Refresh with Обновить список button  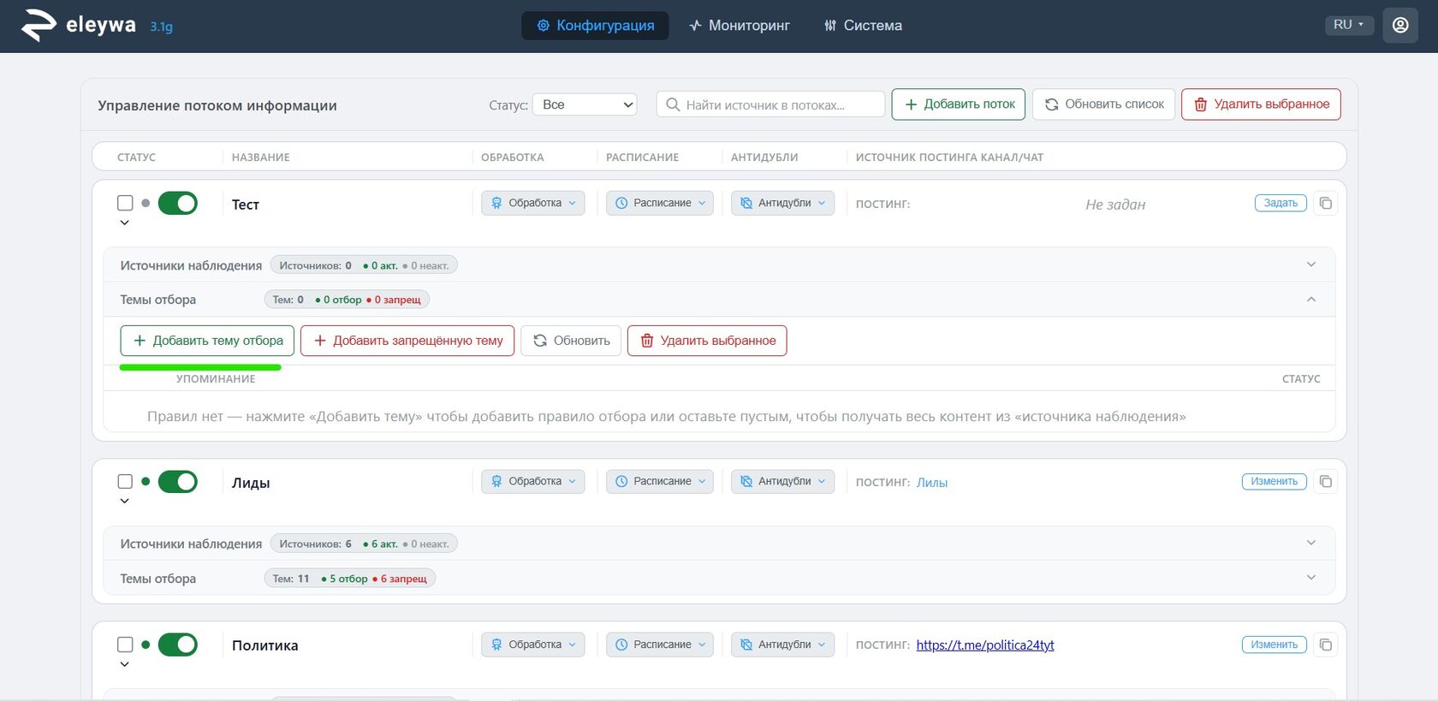point(1104,104)
